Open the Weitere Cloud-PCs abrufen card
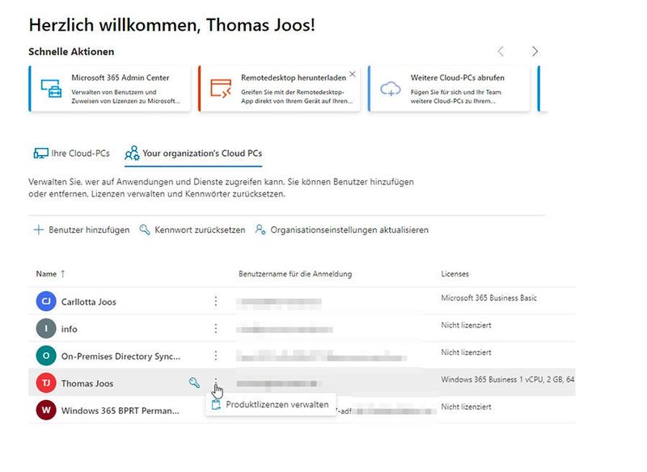This screenshot has height=472, width=647. [449, 89]
